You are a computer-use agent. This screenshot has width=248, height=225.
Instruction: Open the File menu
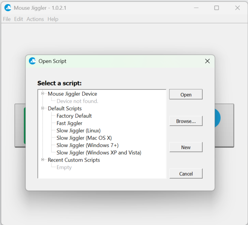point(7,19)
